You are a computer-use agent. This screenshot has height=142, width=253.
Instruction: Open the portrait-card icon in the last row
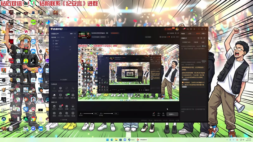click(x=73, y=113)
